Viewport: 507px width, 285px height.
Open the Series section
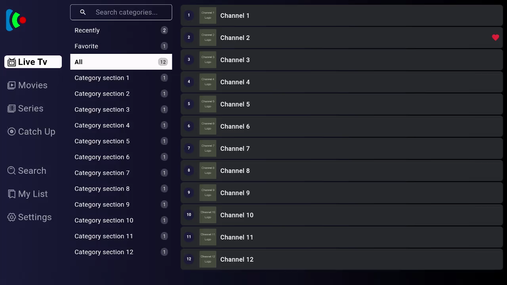click(x=25, y=108)
